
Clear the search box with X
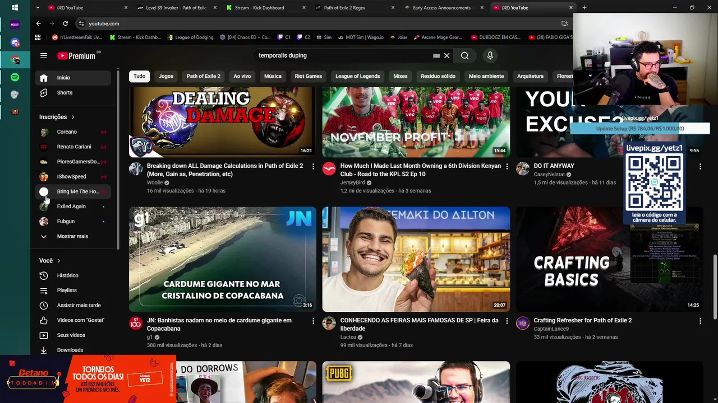pos(447,55)
